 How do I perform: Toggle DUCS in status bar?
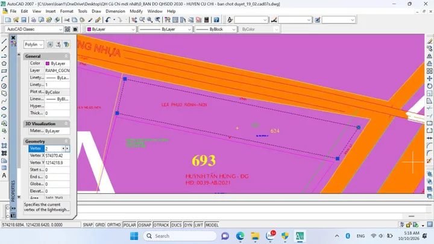pyautogui.click(x=176, y=225)
